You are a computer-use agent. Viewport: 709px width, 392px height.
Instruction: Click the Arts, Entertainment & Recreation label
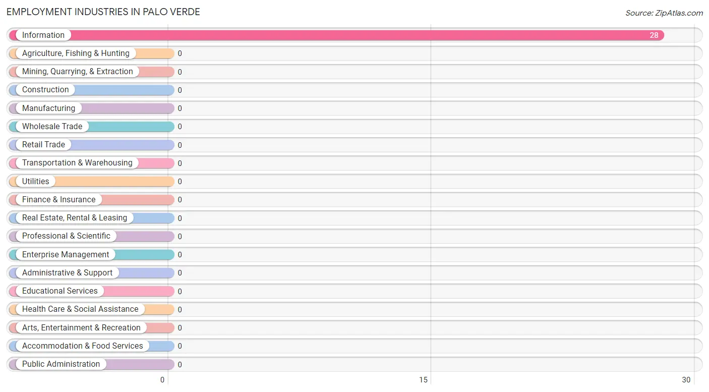(x=81, y=328)
